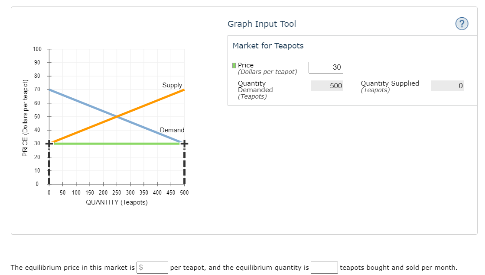Click the PRICE (Dollars per teapot) axis label
485x275 pixels.
(x=26, y=116)
